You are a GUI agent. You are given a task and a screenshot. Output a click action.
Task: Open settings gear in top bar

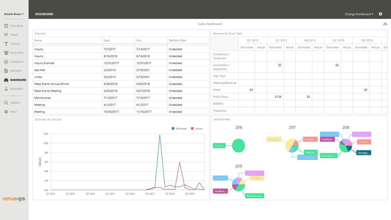pos(380,14)
